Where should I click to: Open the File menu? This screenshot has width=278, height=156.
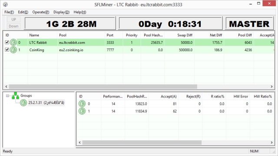coord(9,12)
